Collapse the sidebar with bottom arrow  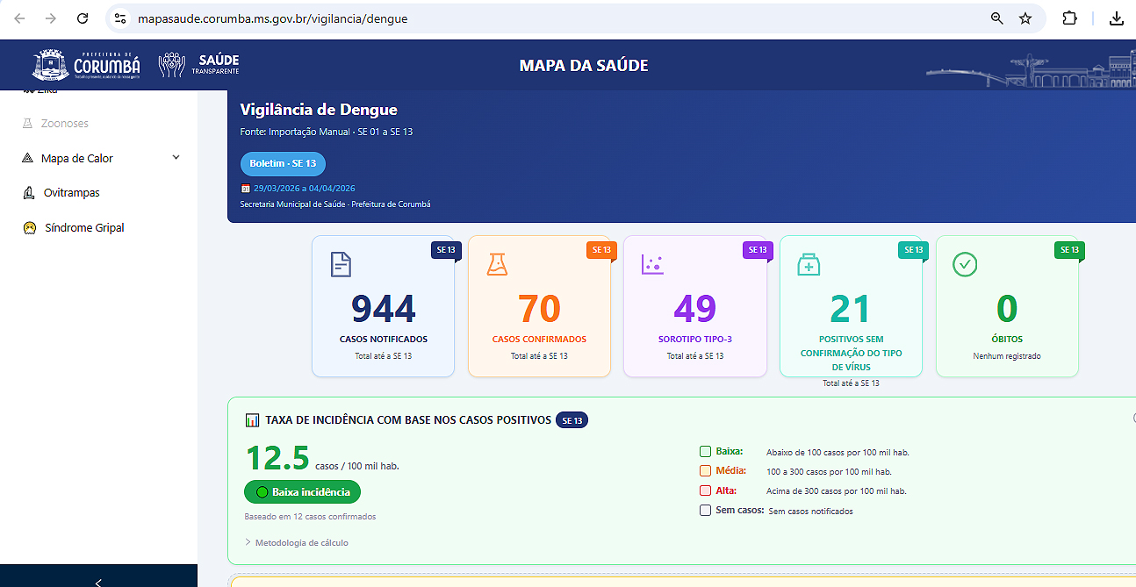coord(98,582)
